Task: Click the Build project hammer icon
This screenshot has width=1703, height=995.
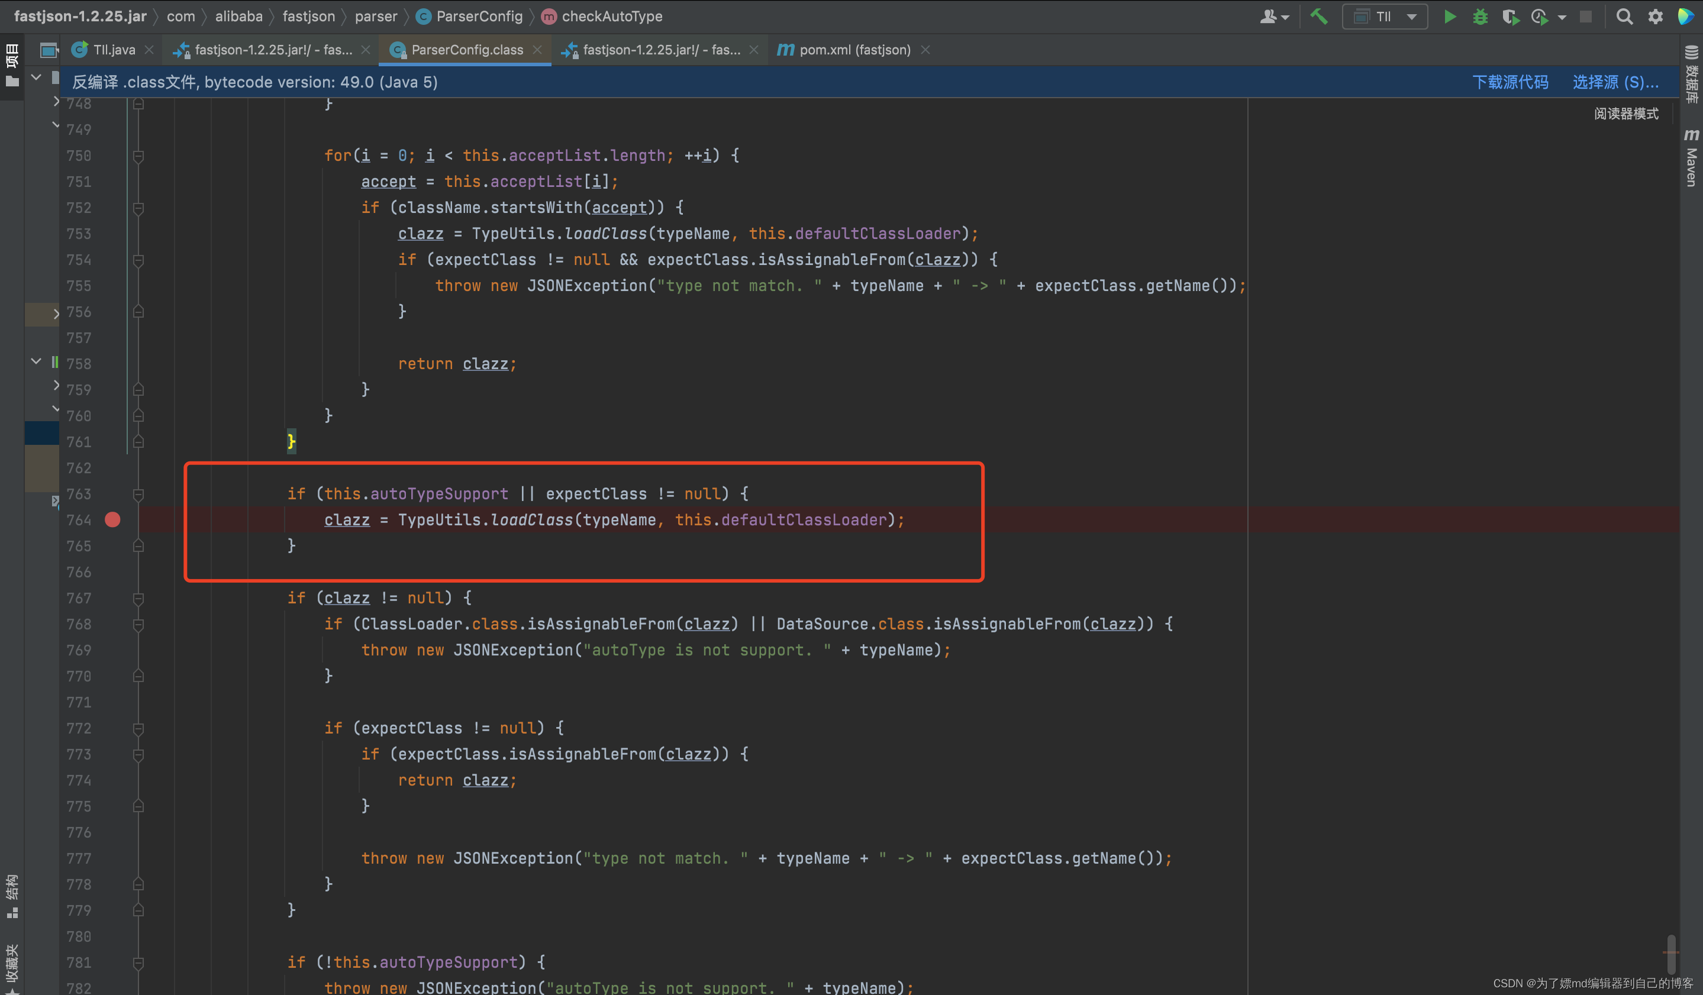Action: point(1318,16)
